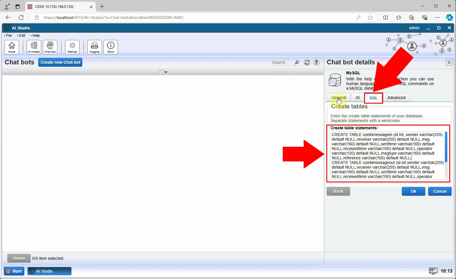
Task: Open browser profile icon
Action: tap(7, 6)
